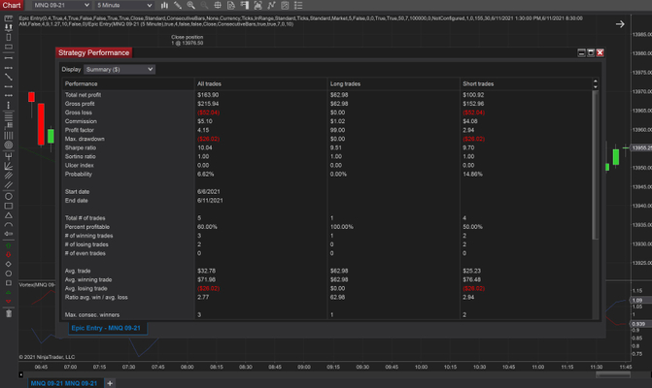Select the rectangle drawing tool
Screen dimensions: 652x388
(x=8, y=205)
